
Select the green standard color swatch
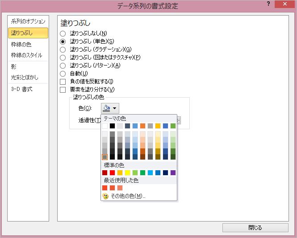pos(142,172)
